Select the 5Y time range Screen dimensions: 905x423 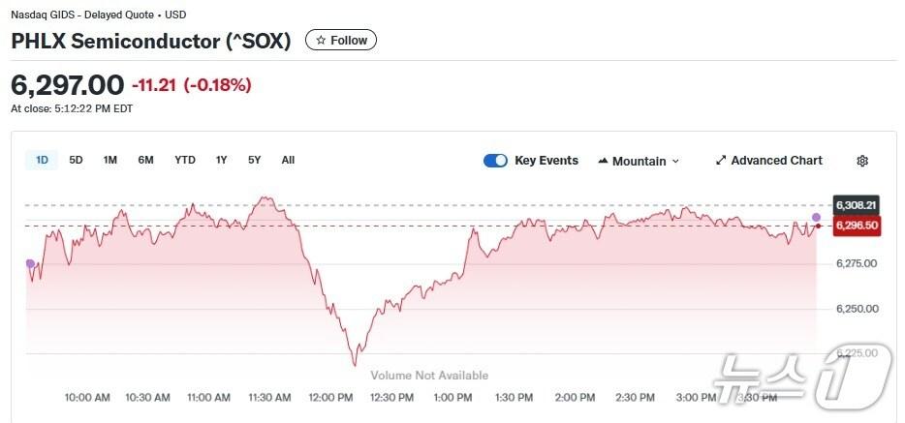coord(254,160)
